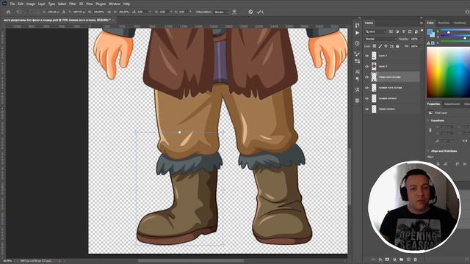Open the Actions play icon in dock

(x=357, y=33)
